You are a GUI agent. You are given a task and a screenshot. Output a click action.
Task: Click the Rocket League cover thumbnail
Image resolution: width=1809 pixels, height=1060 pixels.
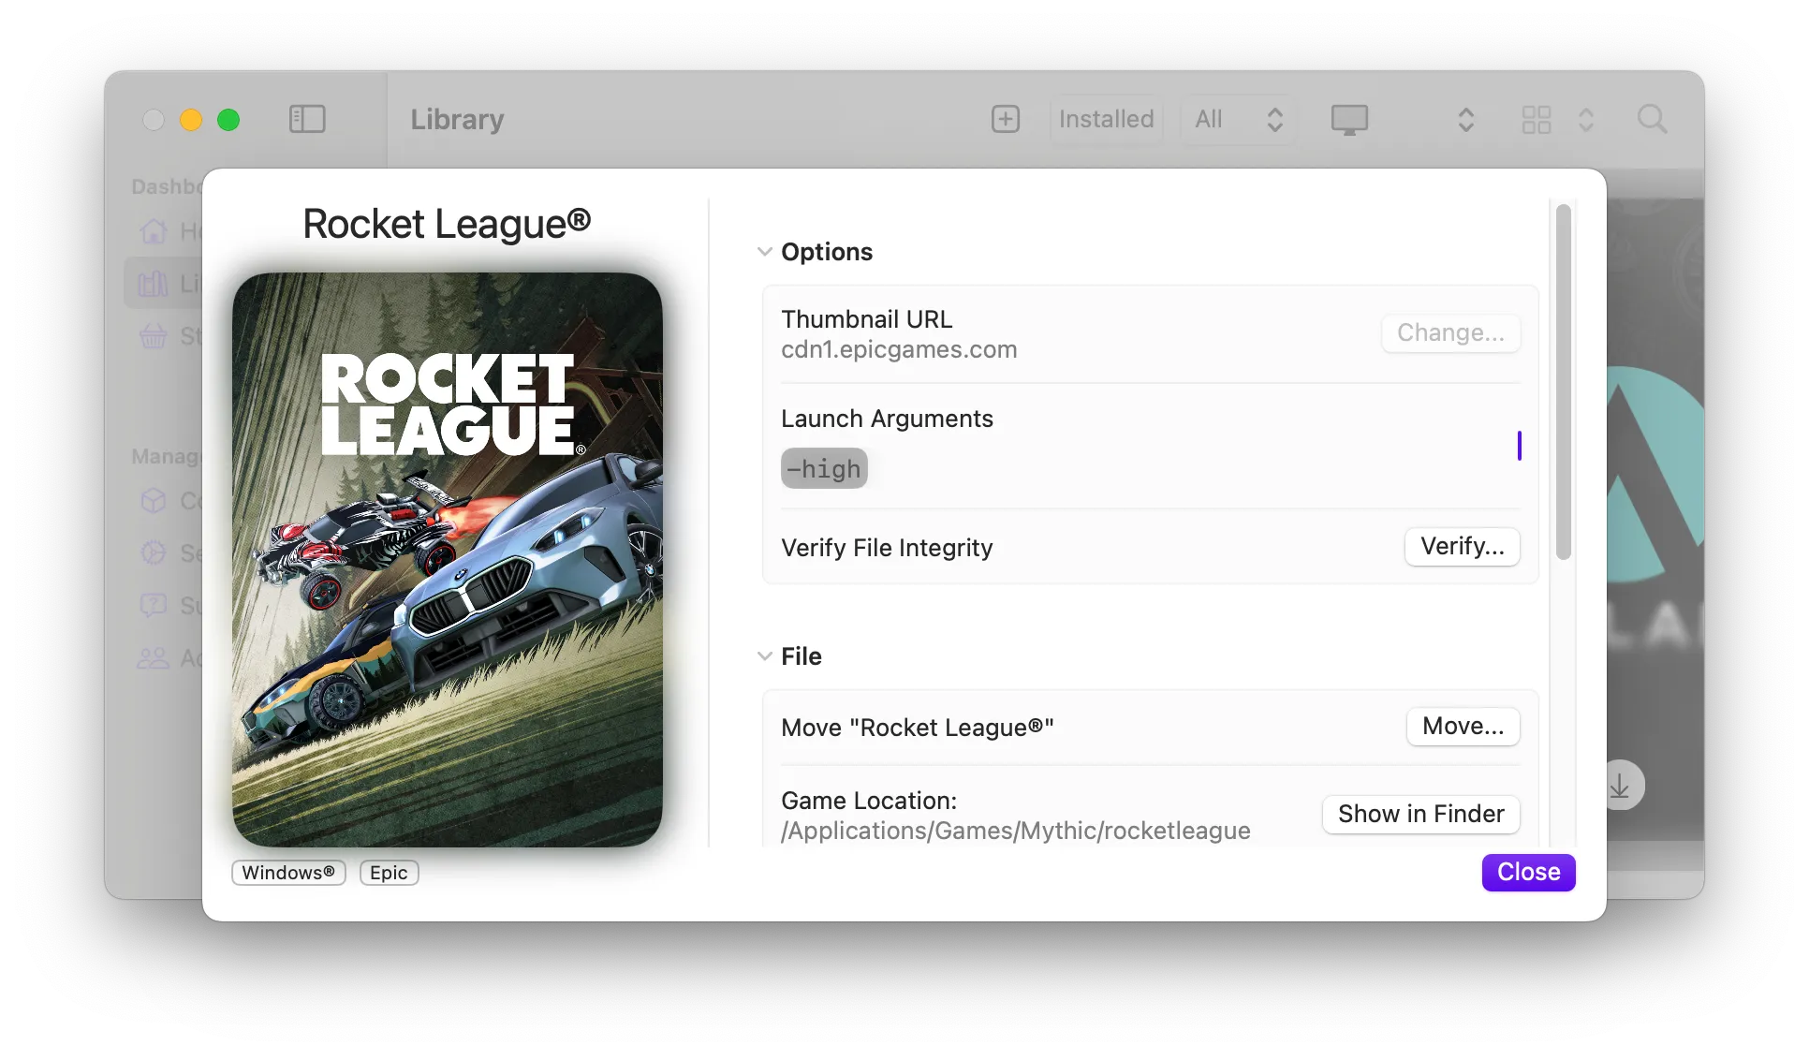click(x=448, y=559)
